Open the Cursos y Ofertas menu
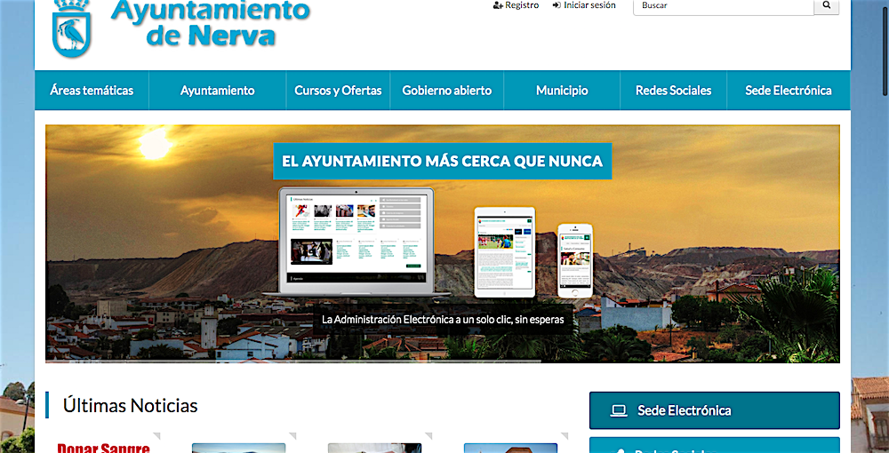This screenshot has width=889, height=453. coord(338,90)
